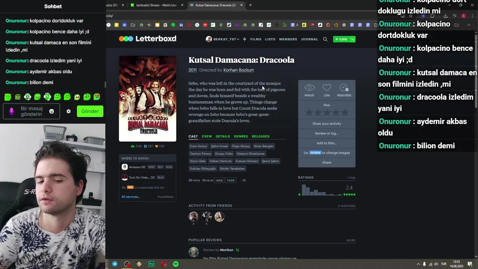Click the 2011 year link

tap(192, 70)
